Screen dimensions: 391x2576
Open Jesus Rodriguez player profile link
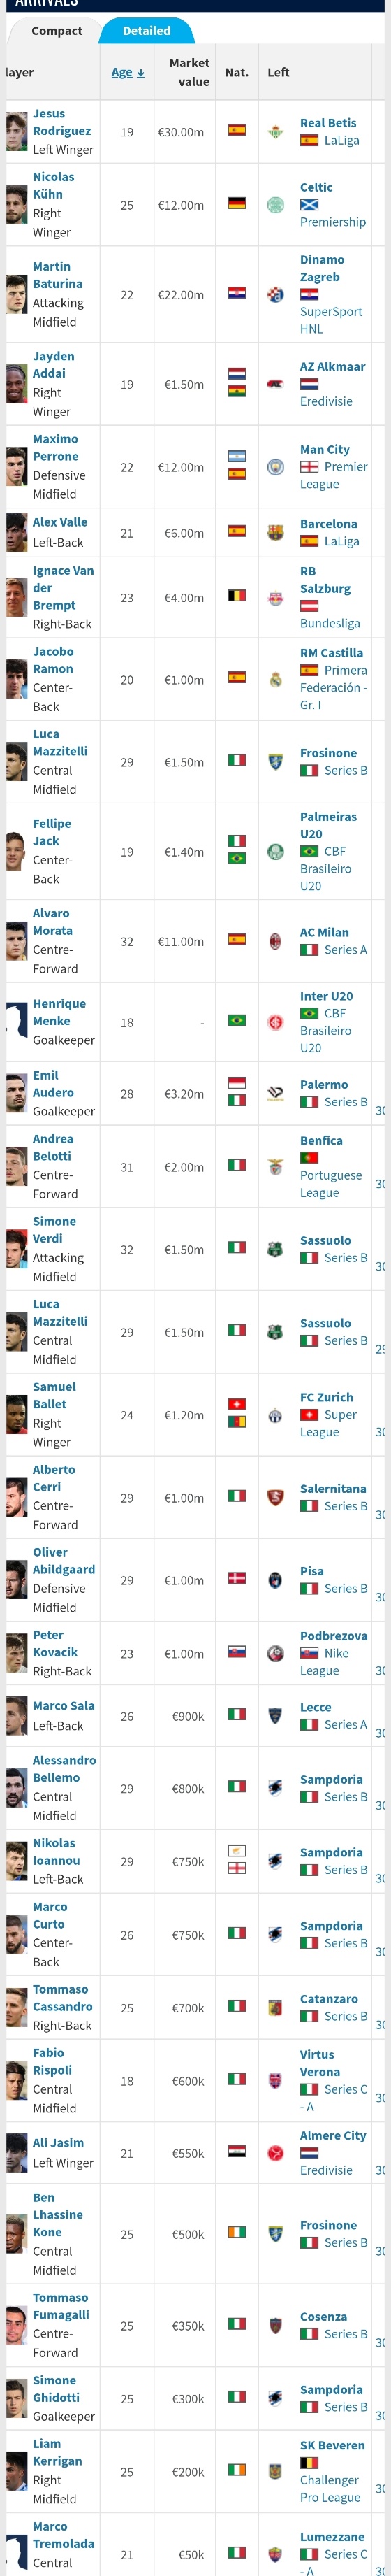pyautogui.click(x=62, y=122)
